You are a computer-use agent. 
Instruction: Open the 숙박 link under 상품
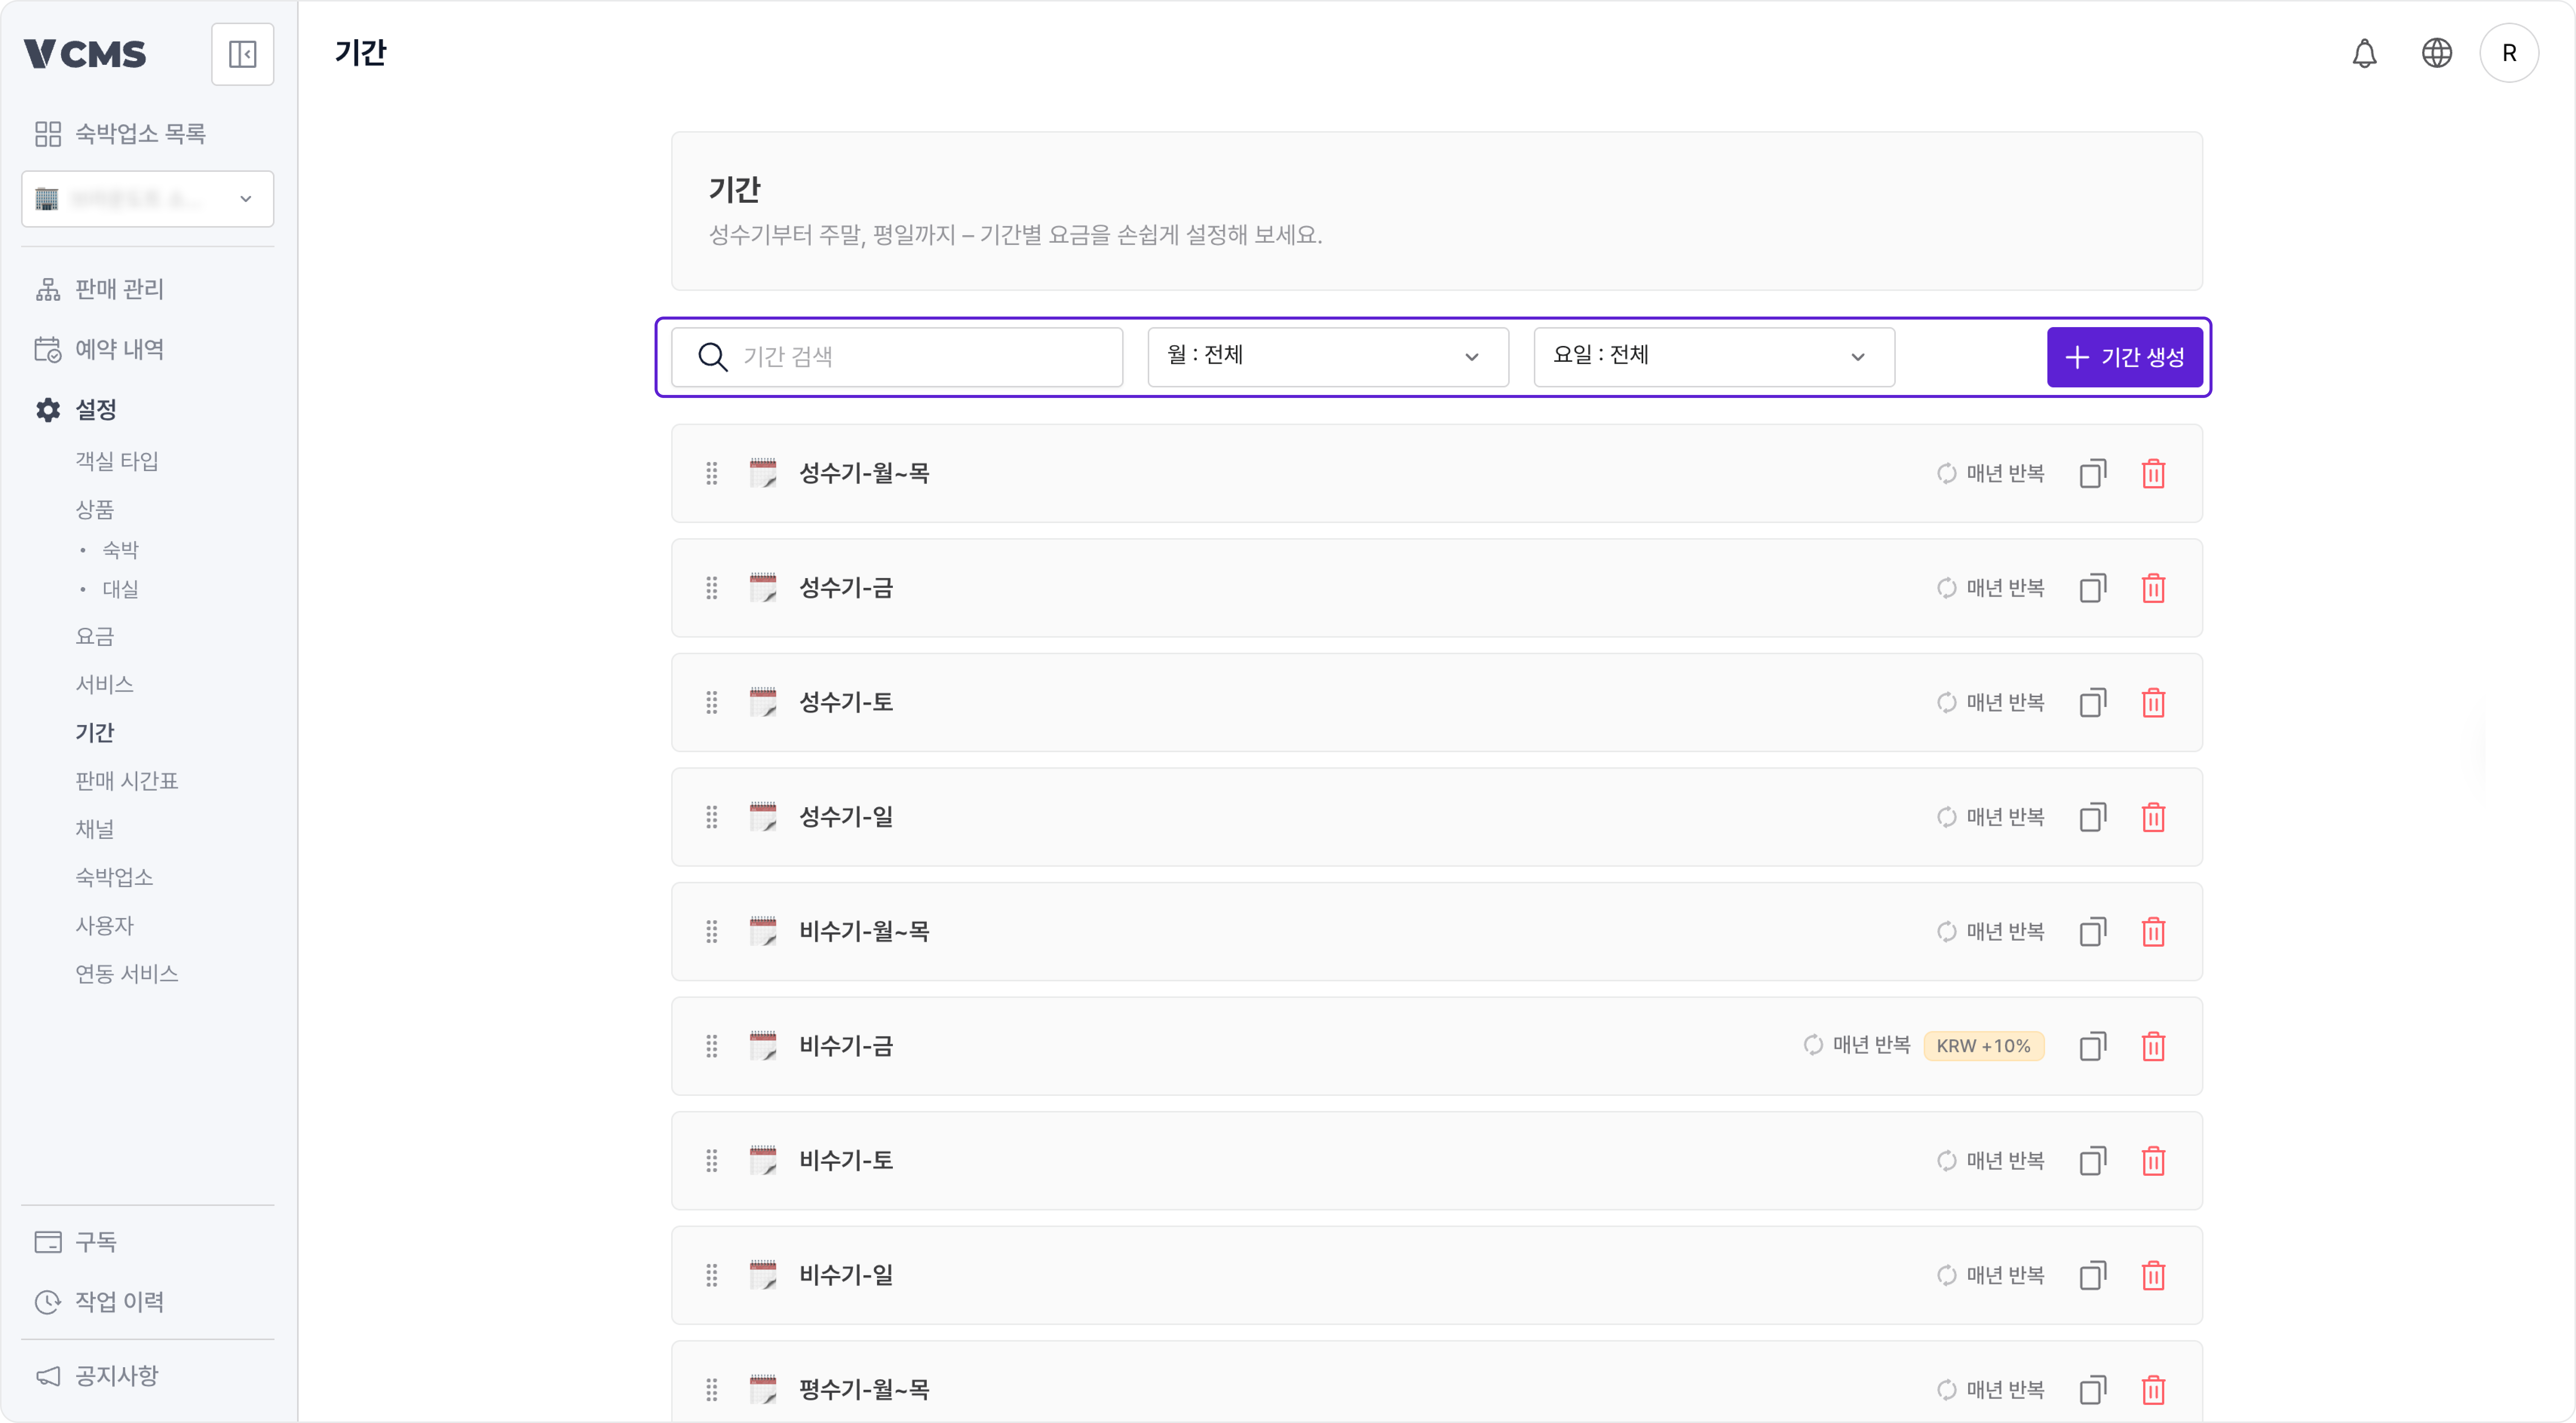click(x=119, y=549)
